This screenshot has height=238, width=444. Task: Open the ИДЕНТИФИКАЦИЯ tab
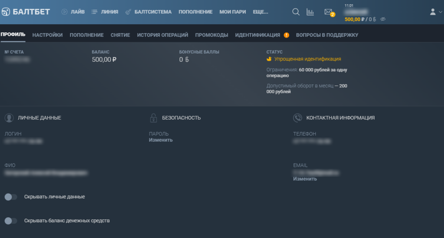[x=258, y=35]
